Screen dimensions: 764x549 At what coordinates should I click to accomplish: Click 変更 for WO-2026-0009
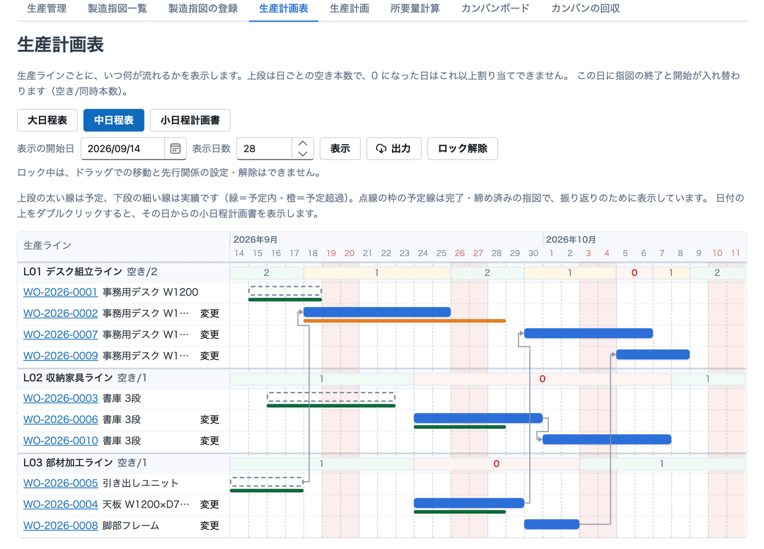[210, 356]
